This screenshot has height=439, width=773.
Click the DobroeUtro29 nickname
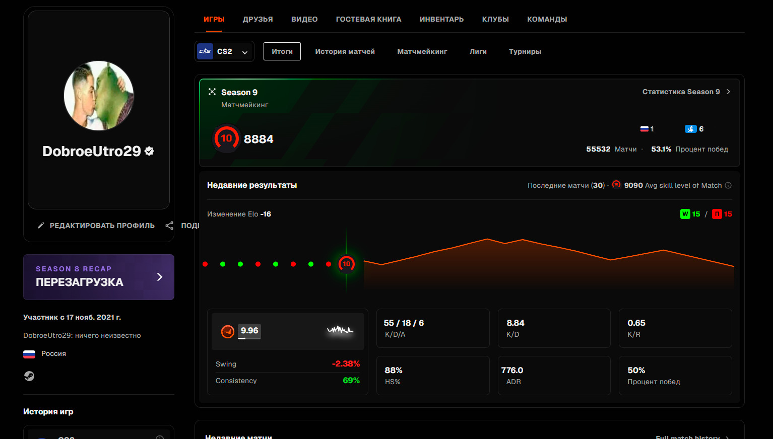point(92,151)
